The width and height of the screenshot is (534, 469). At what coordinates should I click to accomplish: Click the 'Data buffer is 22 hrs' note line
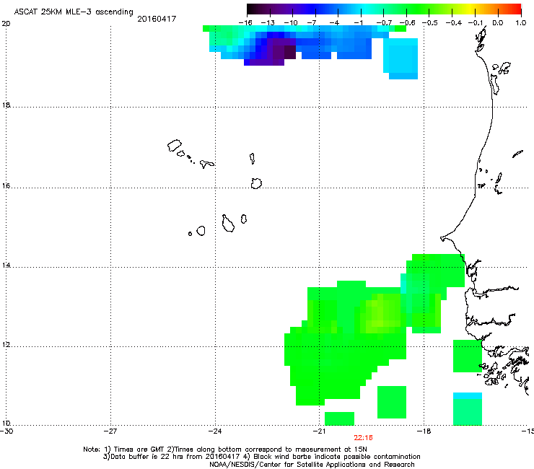(261, 457)
